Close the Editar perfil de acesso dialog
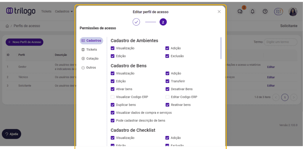The width and height of the screenshot is (303, 149). (x=219, y=12)
